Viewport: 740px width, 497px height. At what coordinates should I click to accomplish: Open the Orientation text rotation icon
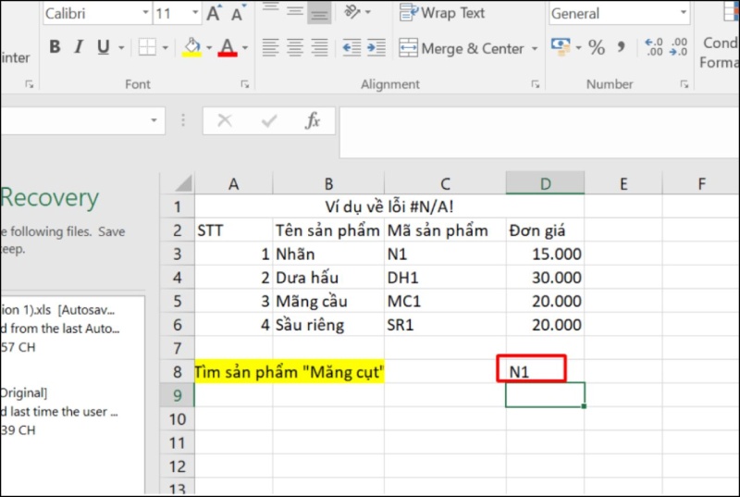352,11
